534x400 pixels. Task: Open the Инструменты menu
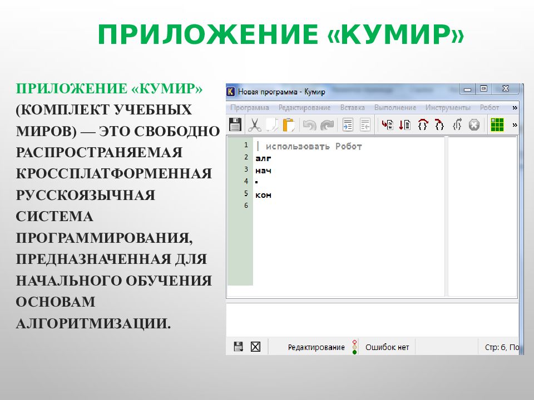(448, 107)
